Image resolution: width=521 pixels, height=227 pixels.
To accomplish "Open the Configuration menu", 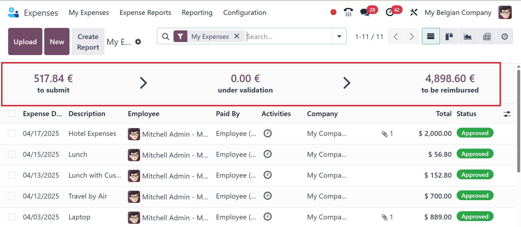I will pyautogui.click(x=245, y=13).
